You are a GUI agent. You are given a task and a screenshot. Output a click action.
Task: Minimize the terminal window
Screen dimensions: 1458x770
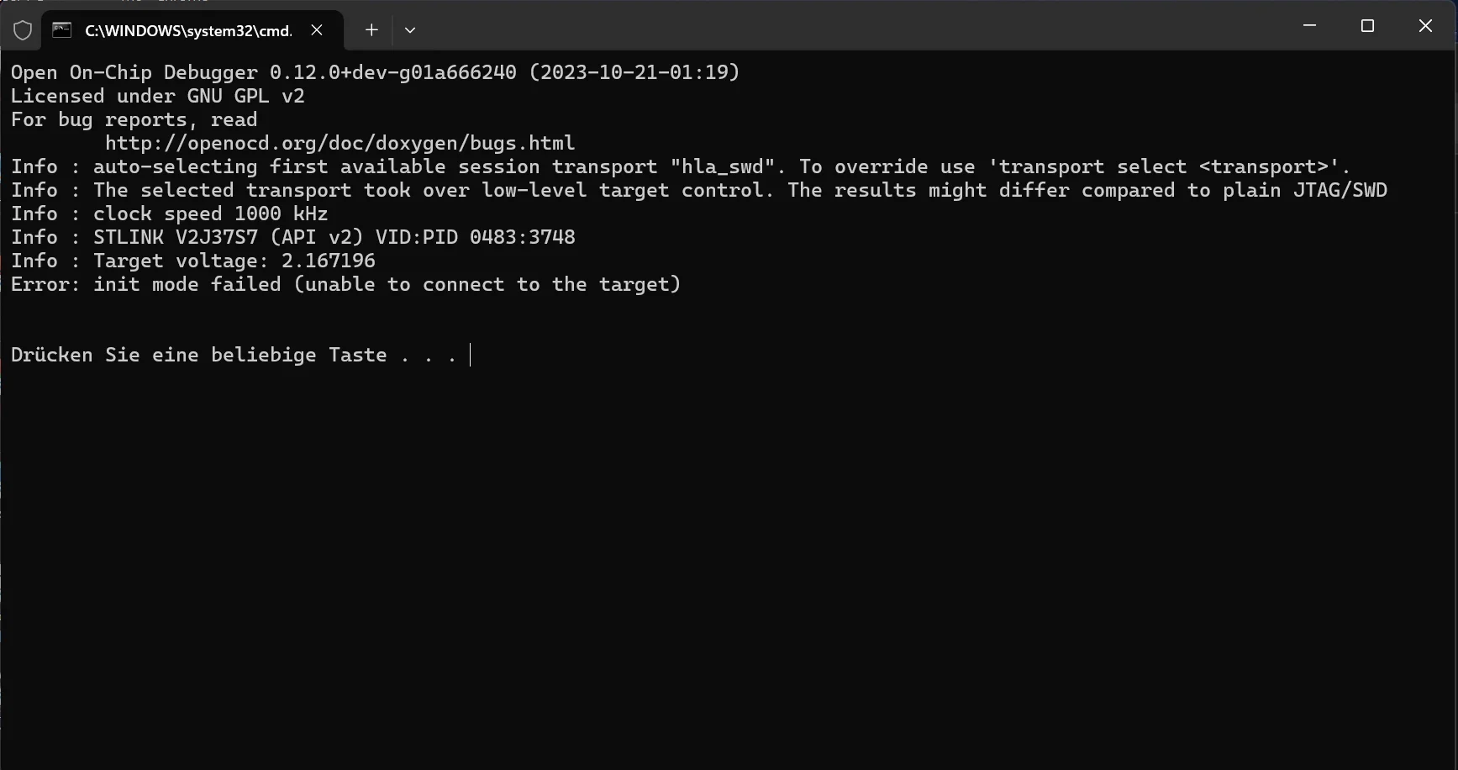1309,26
